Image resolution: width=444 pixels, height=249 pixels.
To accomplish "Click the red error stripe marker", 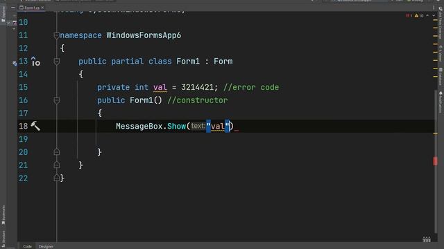I will click(435, 161).
